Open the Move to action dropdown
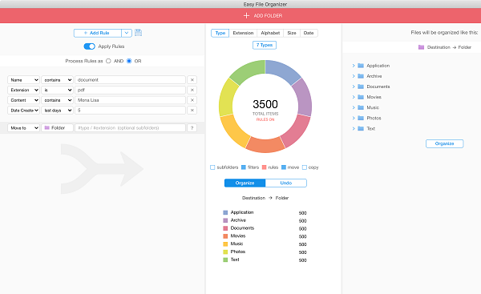The image size is (481, 294). pyautogui.click(x=23, y=128)
